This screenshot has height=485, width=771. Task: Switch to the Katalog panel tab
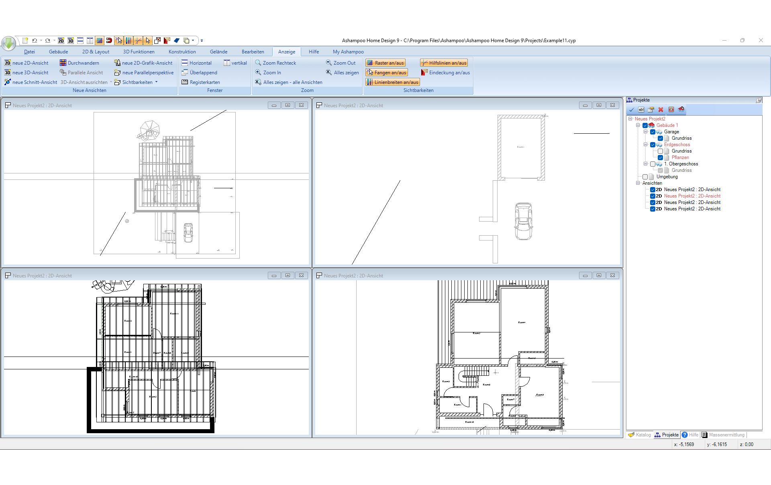pos(640,435)
